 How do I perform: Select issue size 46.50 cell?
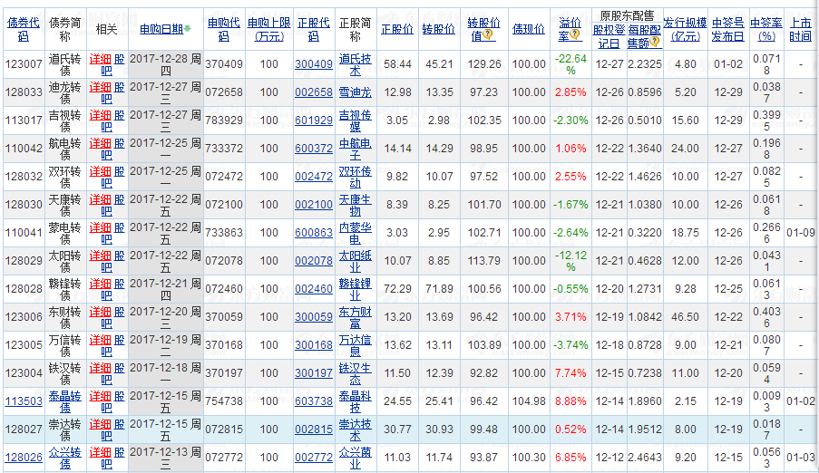tap(686, 317)
